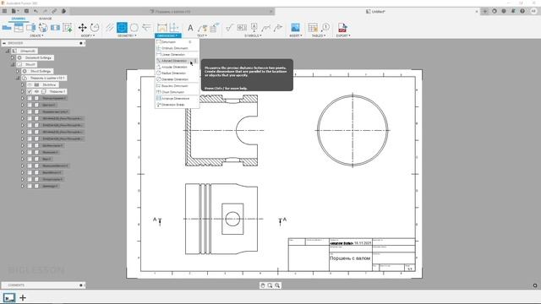The image size is (541, 304).
Task: Click the Pan hand icon below the sheet
Action: coord(263,285)
